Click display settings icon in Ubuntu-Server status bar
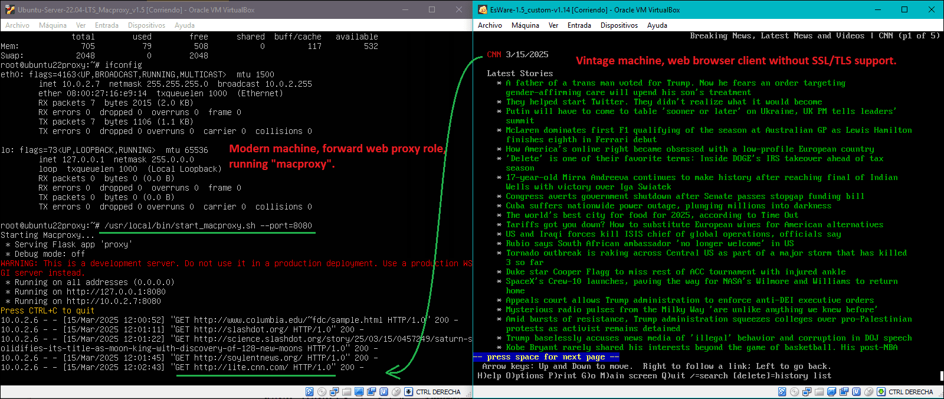944x399 pixels. point(359,391)
